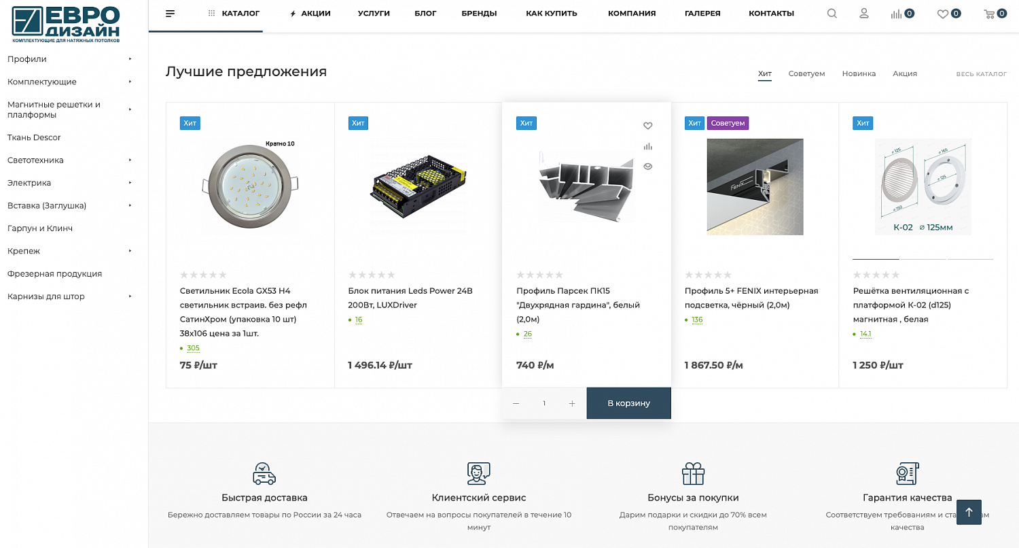This screenshot has height=548, width=1019.
Task: Open Ткань Descor sidebar category
Action: coord(34,137)
